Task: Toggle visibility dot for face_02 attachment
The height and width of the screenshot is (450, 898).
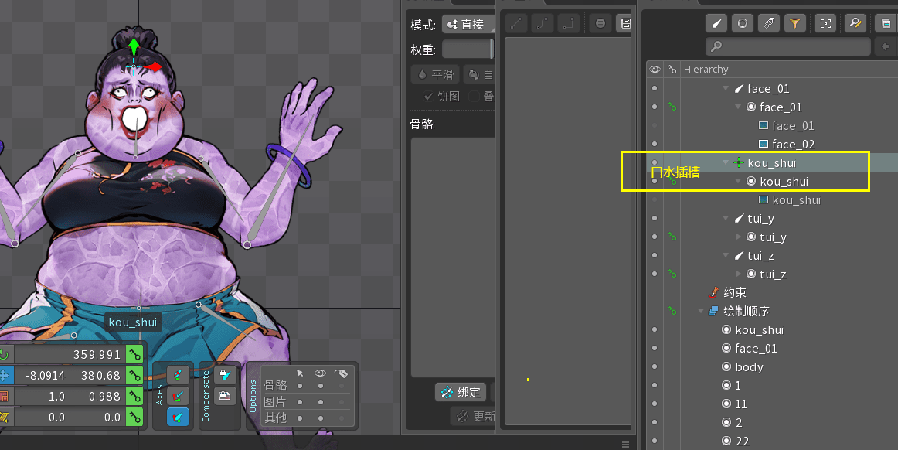Action: (x=655, y=144)
